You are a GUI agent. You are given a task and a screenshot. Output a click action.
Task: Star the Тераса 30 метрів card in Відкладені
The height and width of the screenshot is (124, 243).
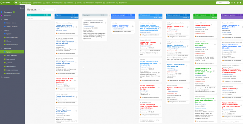point(105,23)
